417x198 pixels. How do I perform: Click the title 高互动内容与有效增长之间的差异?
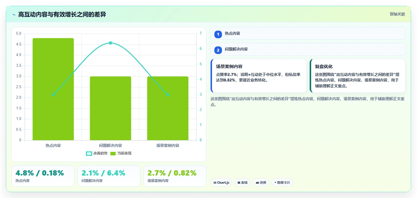click(62, 15)
